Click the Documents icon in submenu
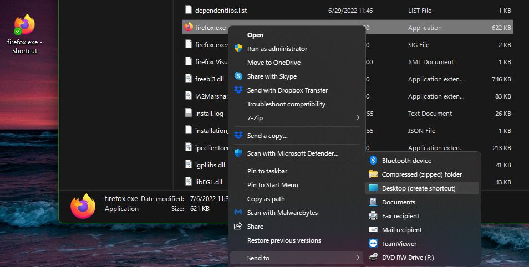529x267 pixels. [x=373, y=202]
